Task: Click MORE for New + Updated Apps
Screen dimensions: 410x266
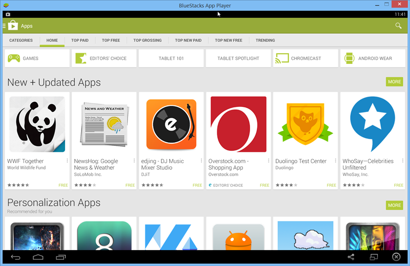Action: 394,82
